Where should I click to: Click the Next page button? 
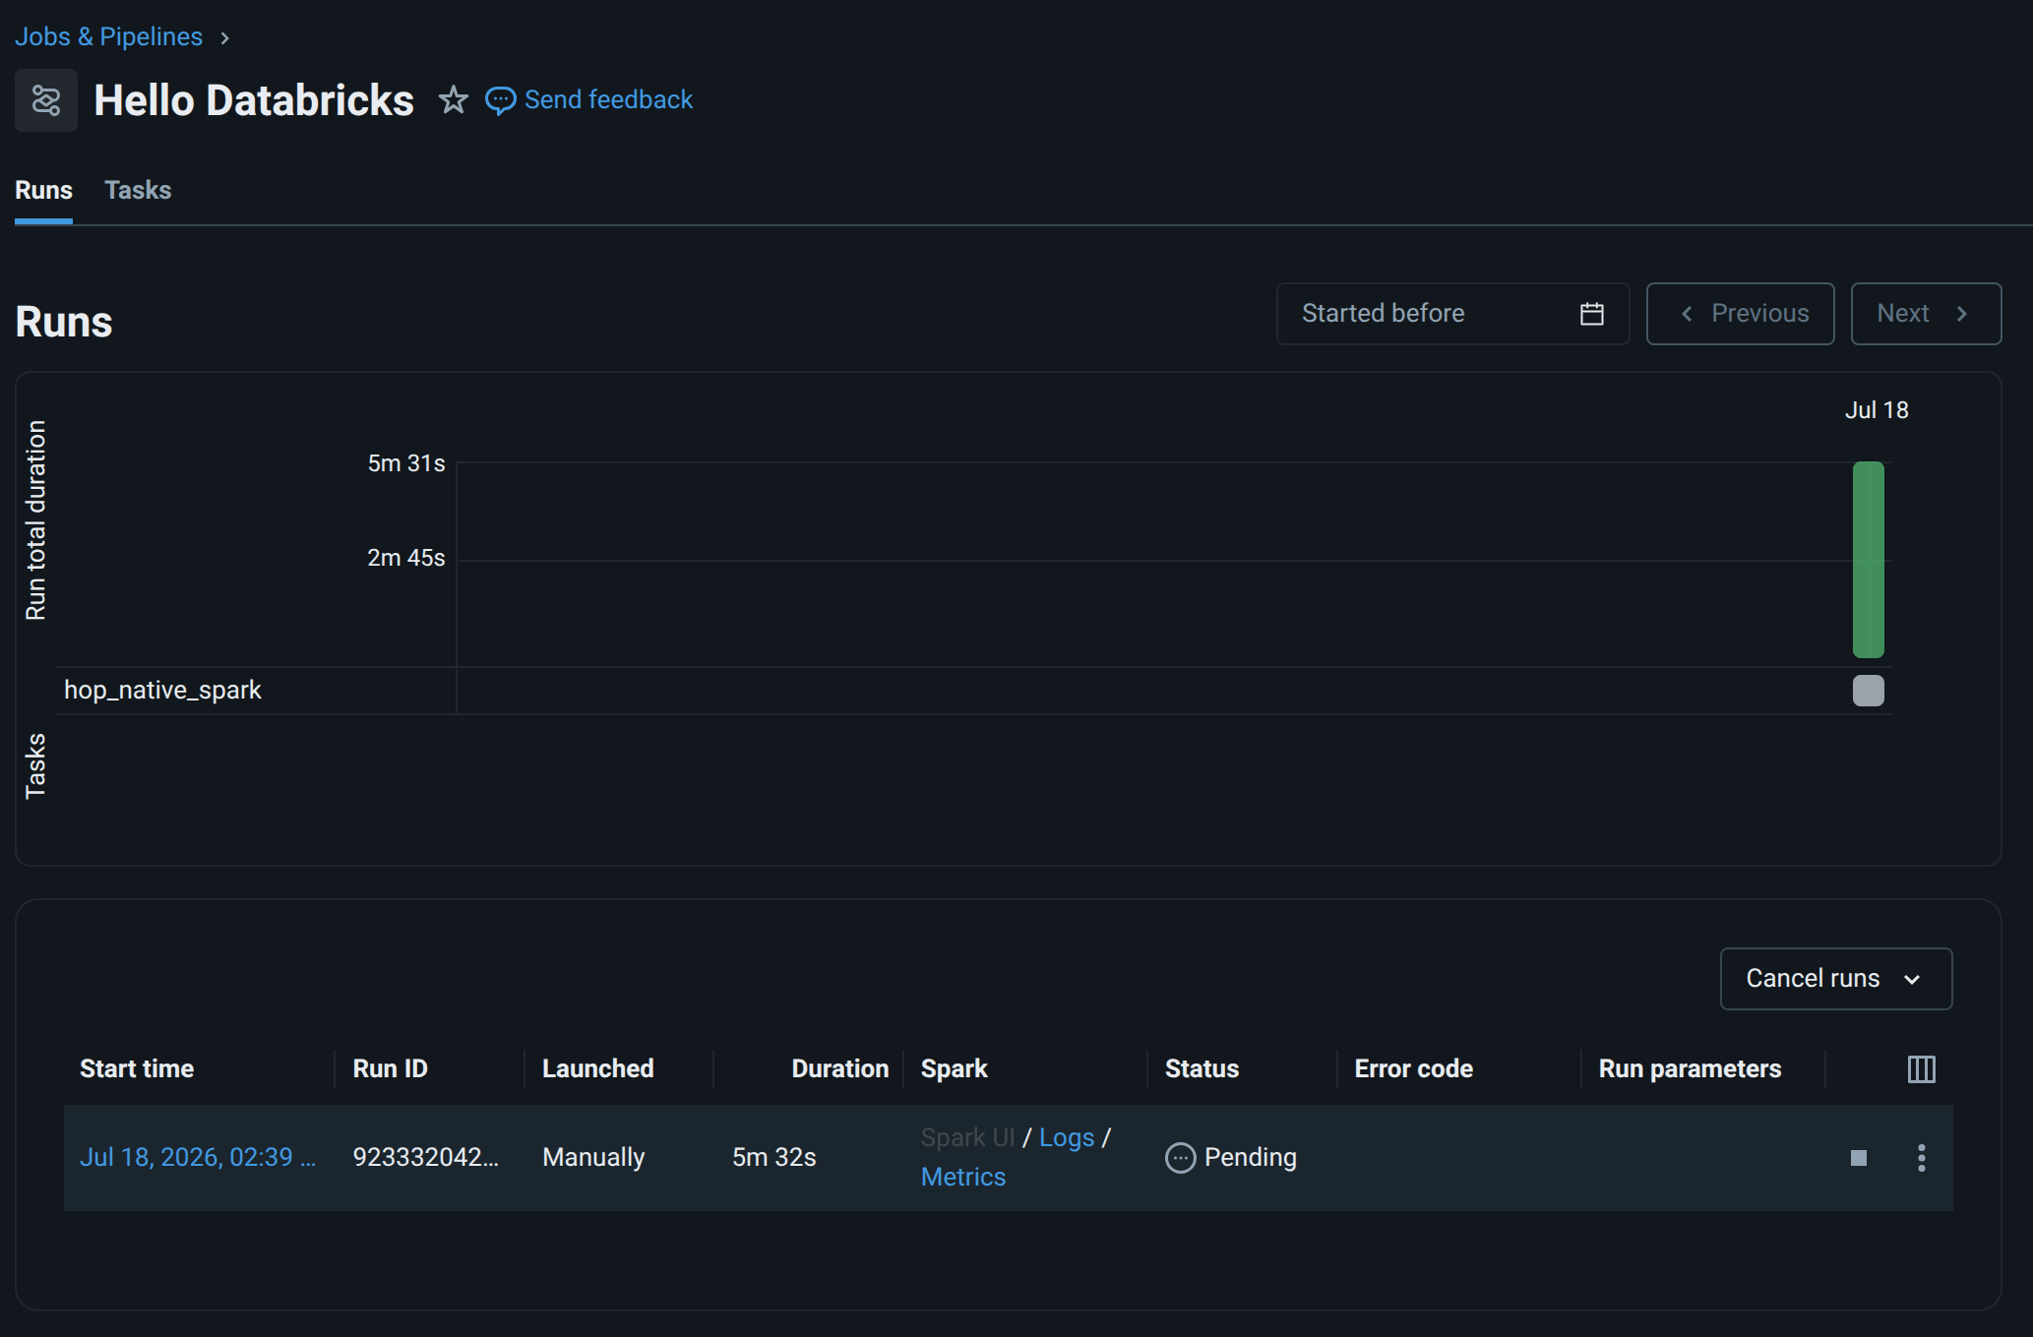coord(1926,314)
